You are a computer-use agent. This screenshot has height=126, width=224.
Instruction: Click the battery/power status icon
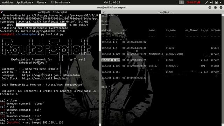(216, 2)
